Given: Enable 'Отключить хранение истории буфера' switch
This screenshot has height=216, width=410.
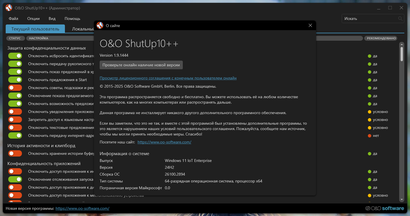Looking at the screenshot, I should click(x=15, y=153).
